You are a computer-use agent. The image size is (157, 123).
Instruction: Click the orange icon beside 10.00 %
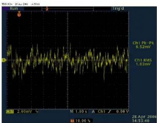(72, 121)
